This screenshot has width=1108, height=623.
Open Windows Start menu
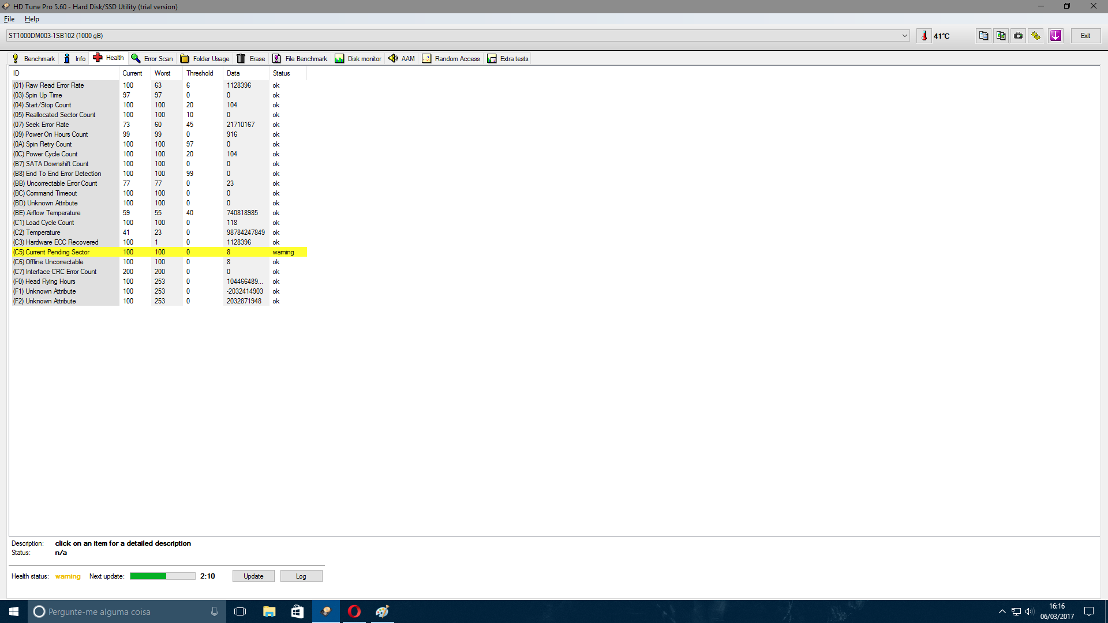[x=14, y=611]
